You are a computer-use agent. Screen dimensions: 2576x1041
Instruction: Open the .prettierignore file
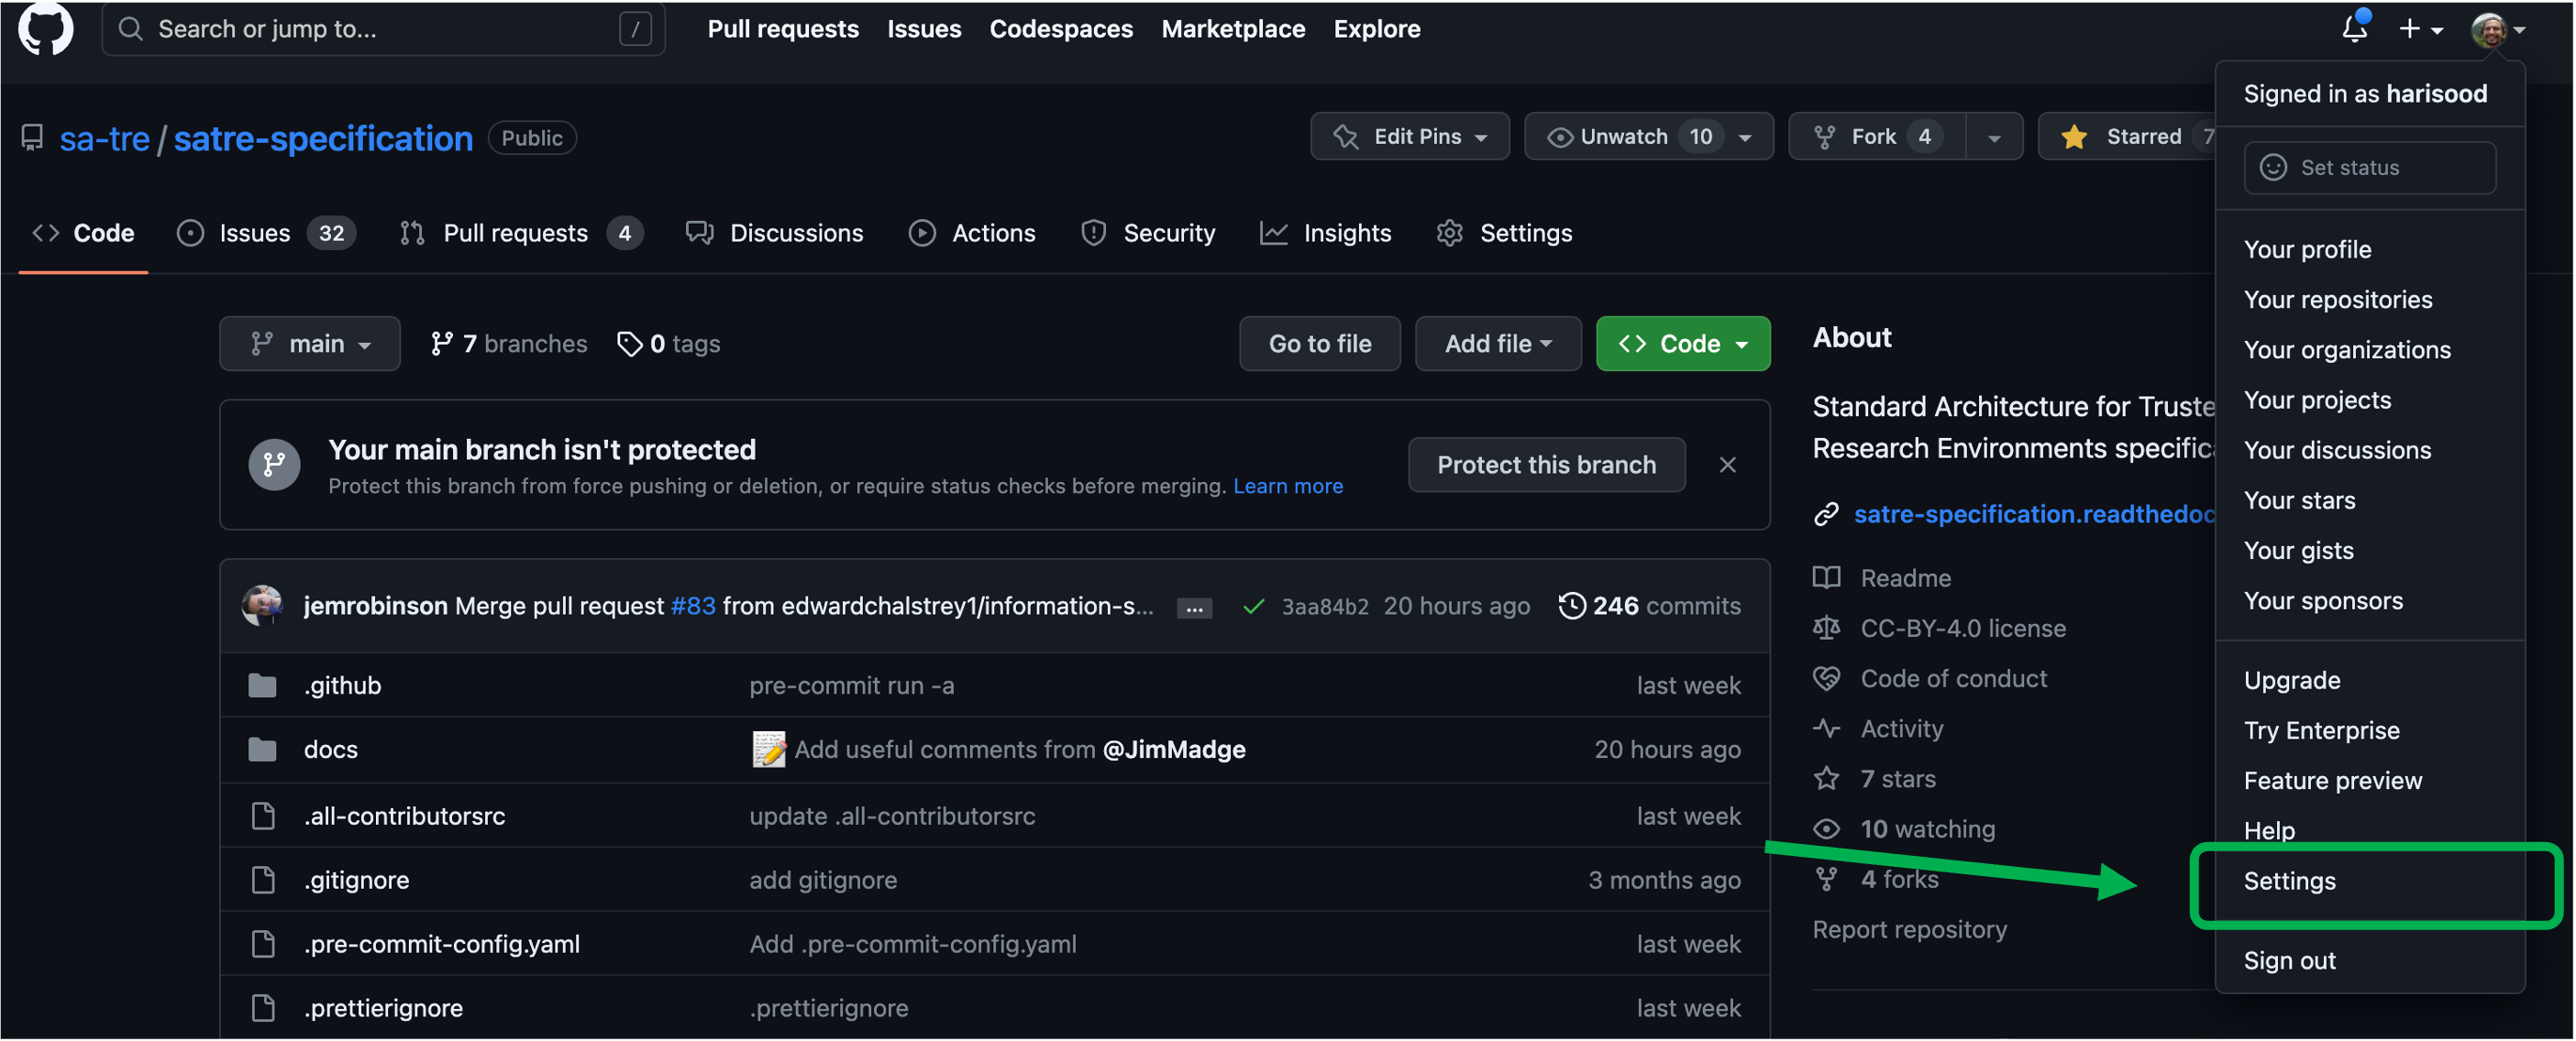[384, 1008]
